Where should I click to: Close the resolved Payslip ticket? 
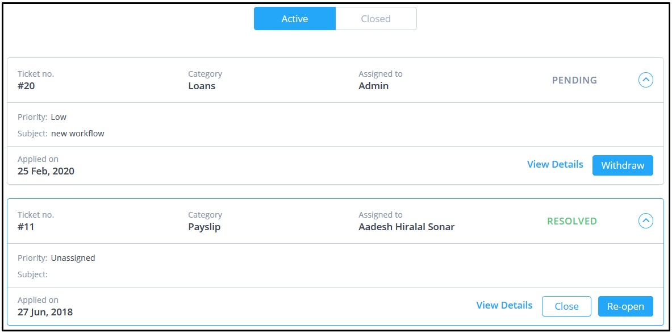(566, 306)
